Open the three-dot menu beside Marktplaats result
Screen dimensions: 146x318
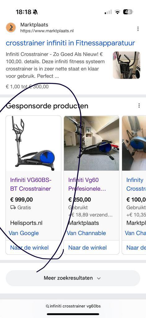click(x=138, y=29)
